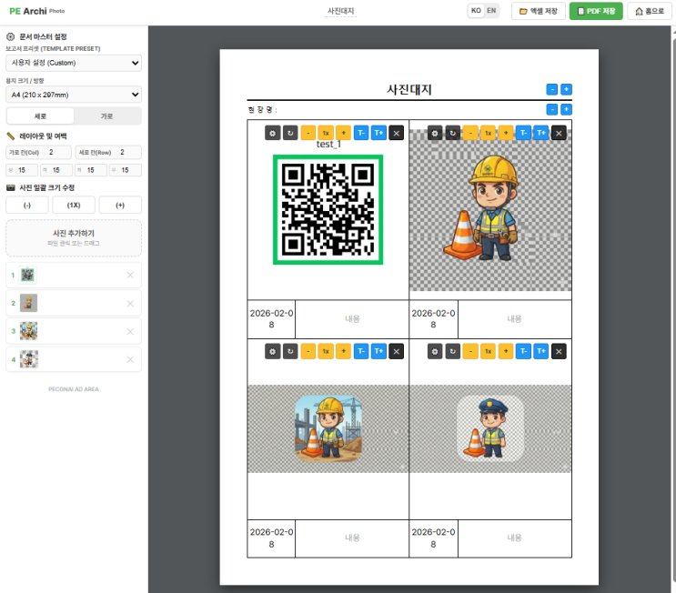Image resolution: width=676 pixels, height=593 pixels.
Task: Delete photo 1 from the sidebar list
Action: tap(130, 275)
